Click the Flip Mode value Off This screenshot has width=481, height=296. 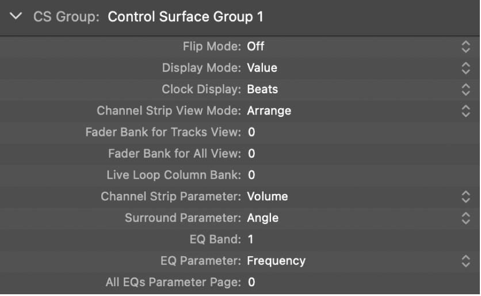(x=255, y=47)
